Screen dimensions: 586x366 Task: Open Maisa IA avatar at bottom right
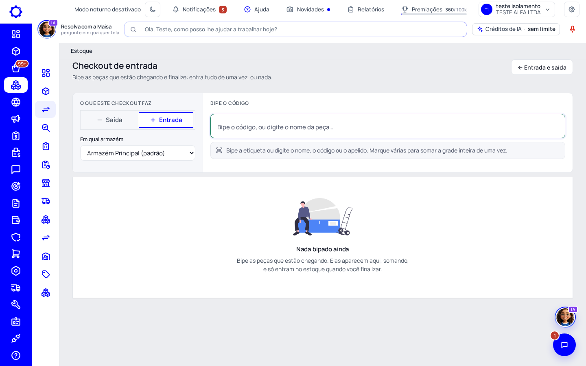(x=565, y=317)
